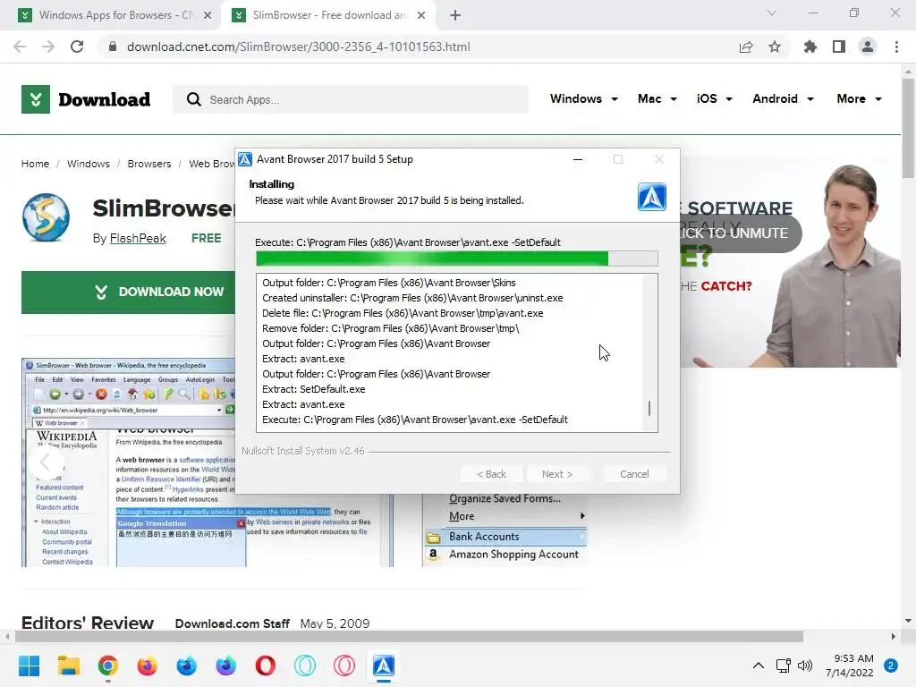Click the browser forward arrow

point(48,47)
